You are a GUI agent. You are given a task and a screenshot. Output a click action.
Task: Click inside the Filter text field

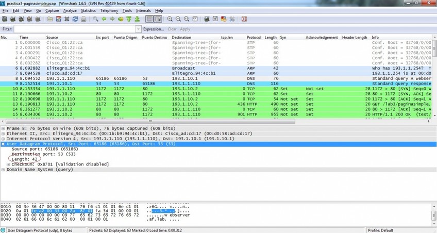75,29
